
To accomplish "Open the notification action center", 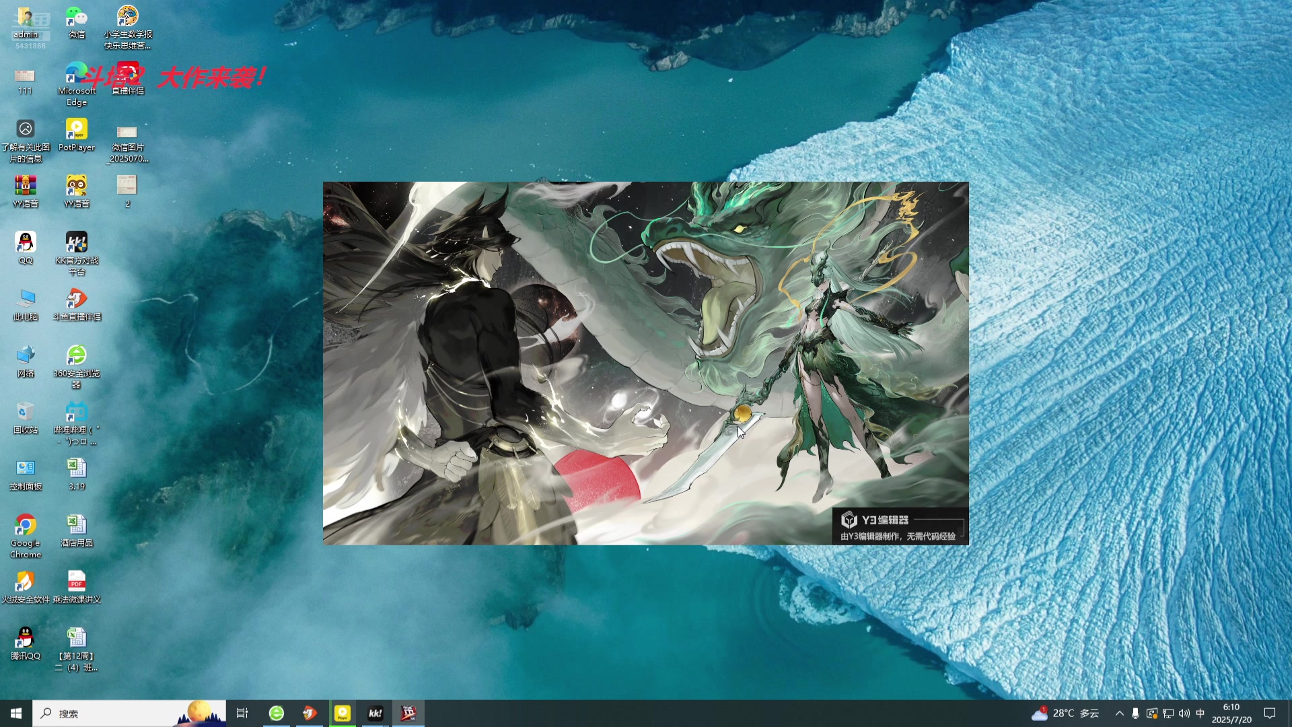I will [x=1270, y=714].
